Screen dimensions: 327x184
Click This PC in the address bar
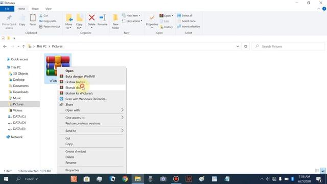pos(41,47)
